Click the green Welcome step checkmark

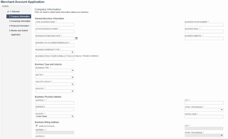(x=9, y=12)
